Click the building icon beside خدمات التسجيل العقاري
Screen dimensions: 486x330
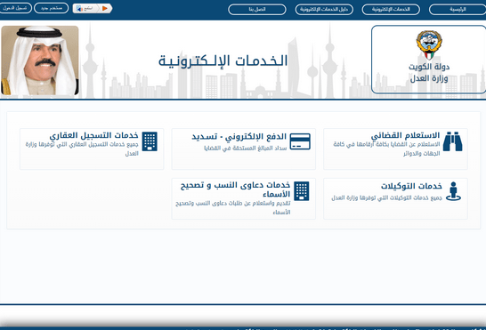(x=150, y=141)
